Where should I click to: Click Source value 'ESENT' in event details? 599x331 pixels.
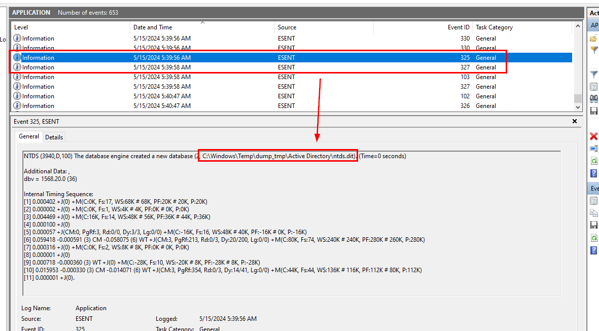click(84, 318)
